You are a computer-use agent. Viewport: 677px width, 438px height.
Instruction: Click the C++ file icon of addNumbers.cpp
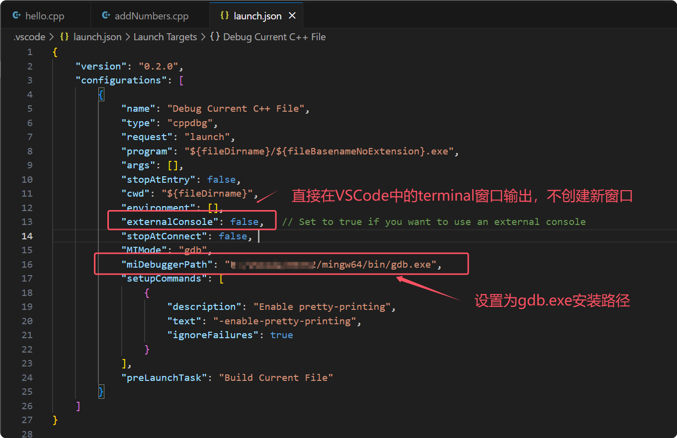106,16
